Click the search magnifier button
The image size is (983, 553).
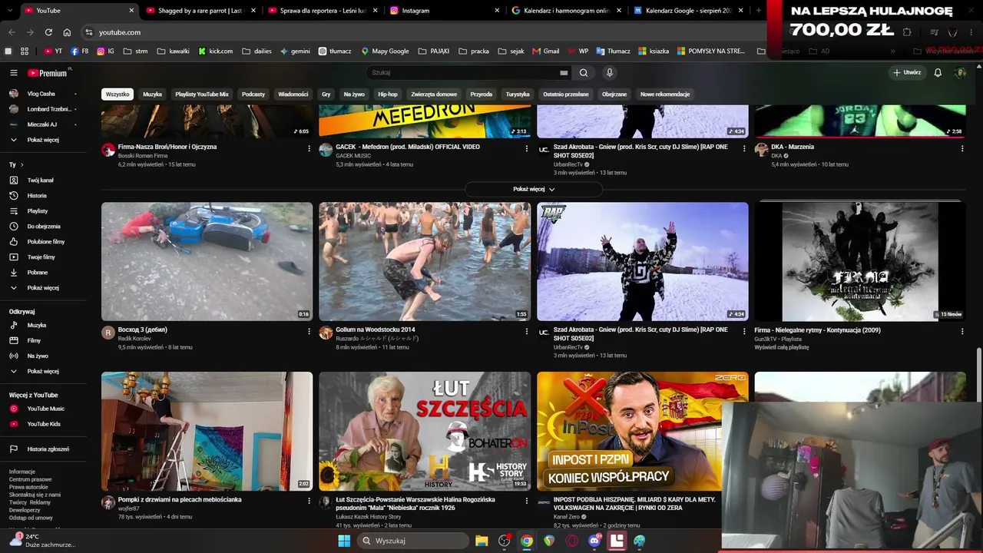point(584,73)
